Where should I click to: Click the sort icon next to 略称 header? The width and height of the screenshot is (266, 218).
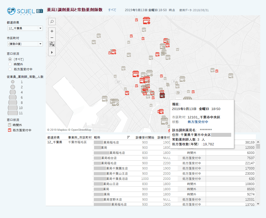128,137
